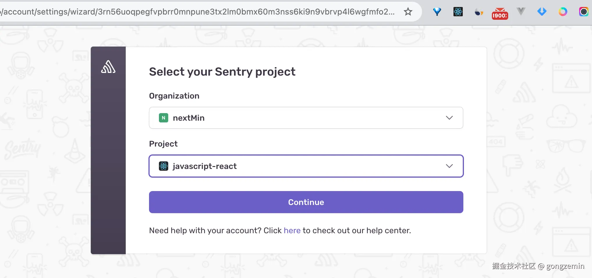Bookmark this page with the star icon
Viewport: 592px width, 278px height.
[x=408, y=12]
